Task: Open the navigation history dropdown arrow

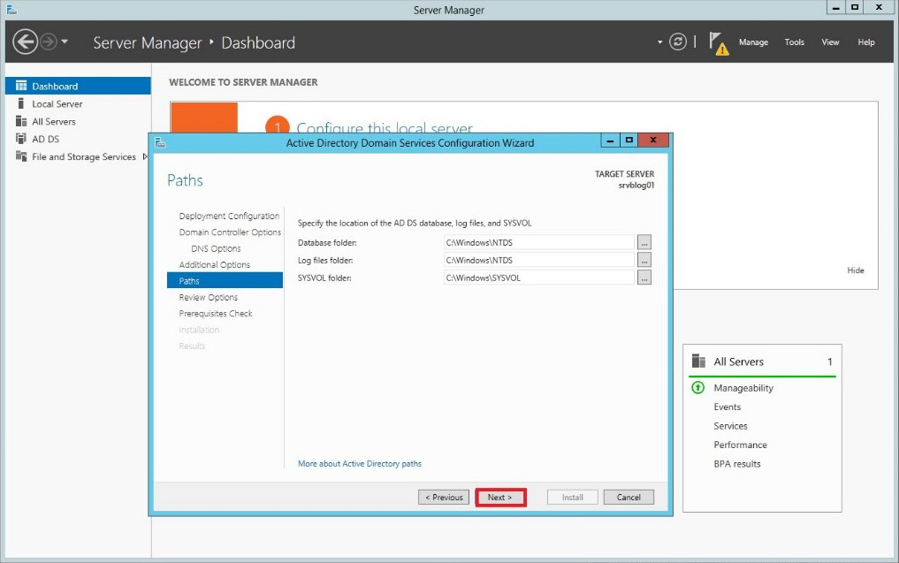Action: (65, 42)
